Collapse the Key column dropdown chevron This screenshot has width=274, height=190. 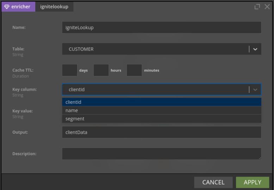(x=255, y=90)
